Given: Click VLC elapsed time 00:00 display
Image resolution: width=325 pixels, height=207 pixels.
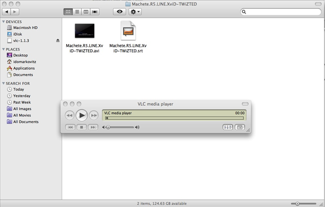Looking at the screenshot, I should [240, 113].
